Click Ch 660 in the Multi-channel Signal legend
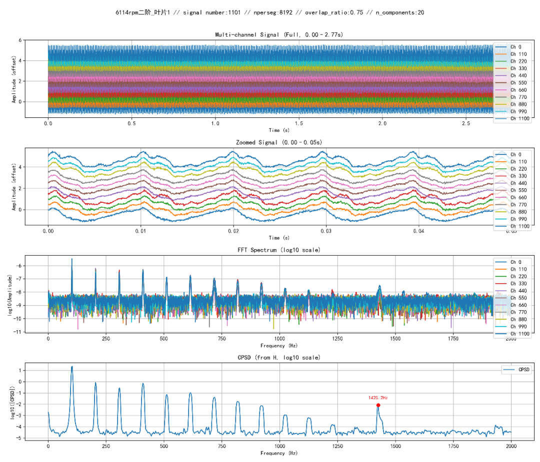The width and height of the screenshot is (540, 462). 518,90
